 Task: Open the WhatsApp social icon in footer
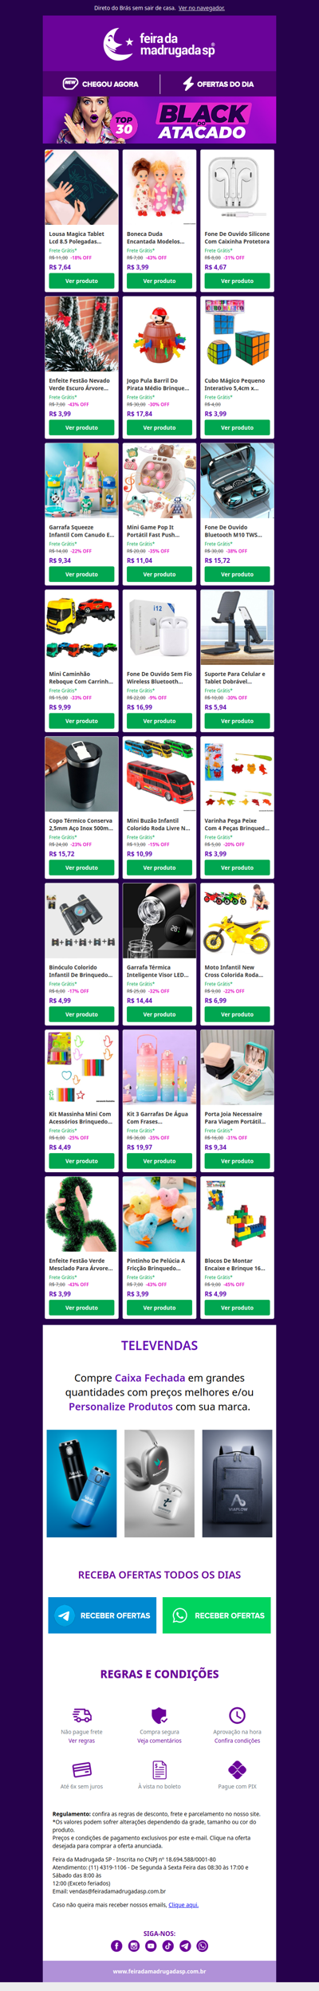(203, 1946)
